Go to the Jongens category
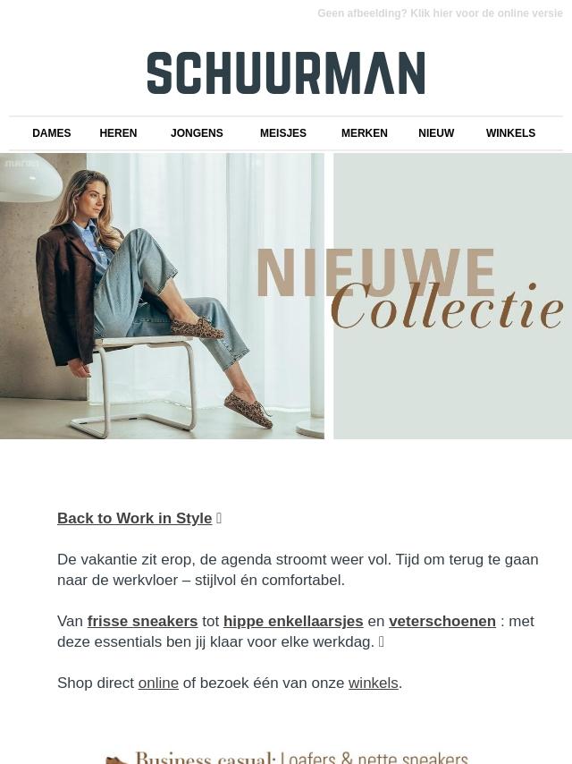The height and width of the screenshot is (764, 572). pos(197,133)
